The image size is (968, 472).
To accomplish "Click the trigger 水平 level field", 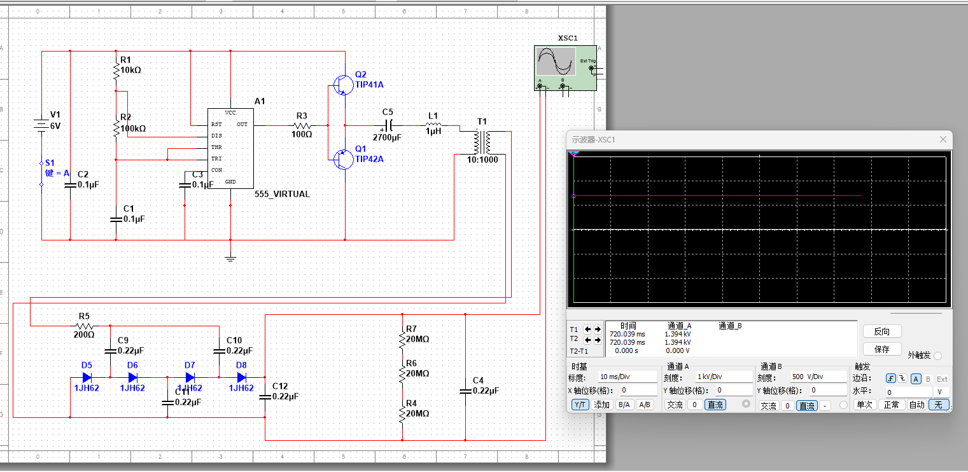I will click(908, 392).
